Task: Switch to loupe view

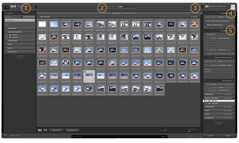Action: (x=45, y=130)
